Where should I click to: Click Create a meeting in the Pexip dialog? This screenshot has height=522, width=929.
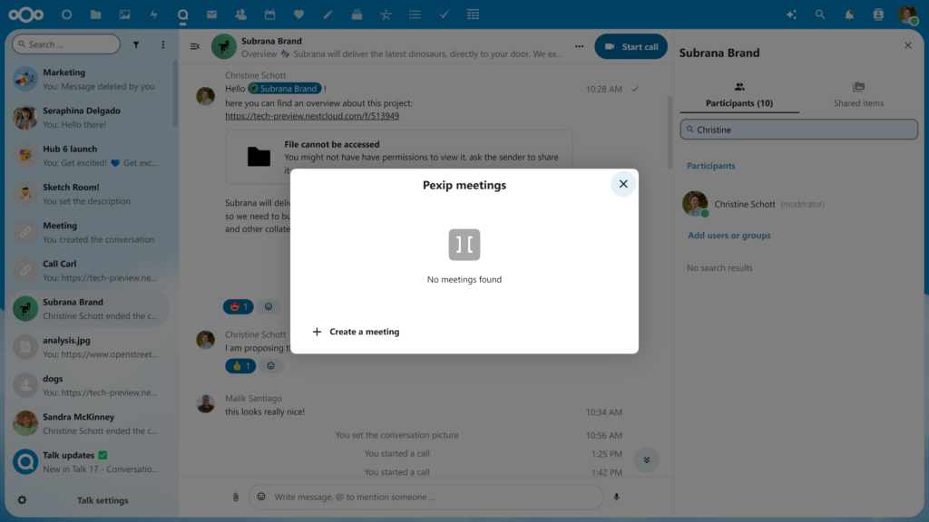[x=356, y=331]
